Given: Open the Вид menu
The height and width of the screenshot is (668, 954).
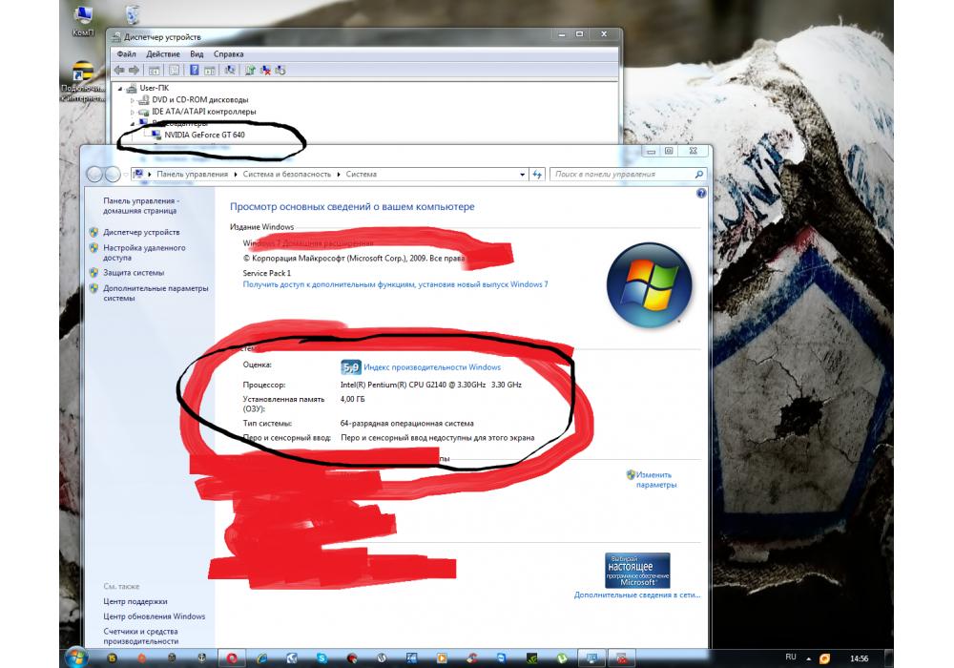Looking at the screenshot, I should 197,54.
